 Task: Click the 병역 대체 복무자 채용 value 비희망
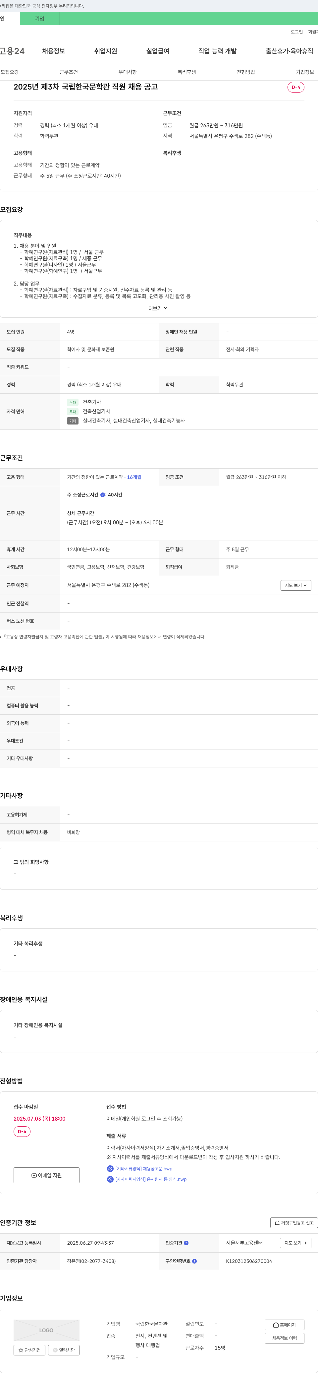[x=74, y=832]
